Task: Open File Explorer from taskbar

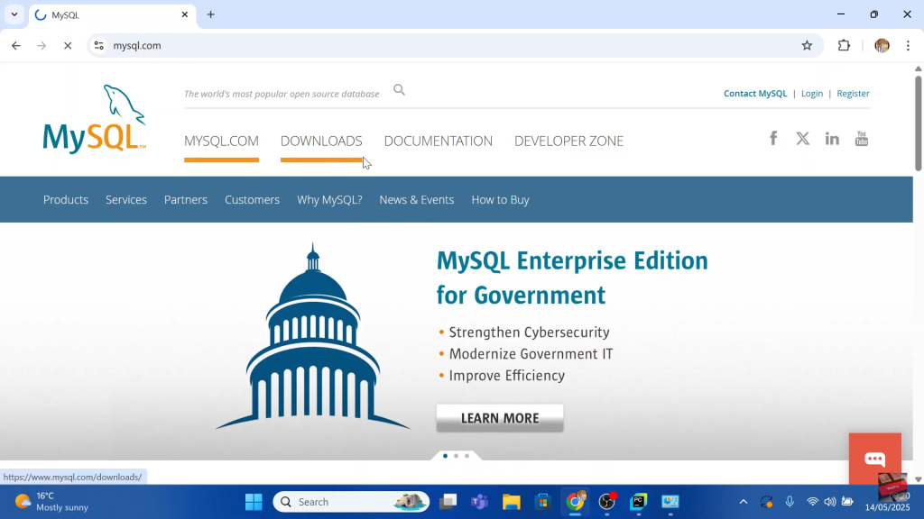Action: pyautogui.click(x=512, y=502)
